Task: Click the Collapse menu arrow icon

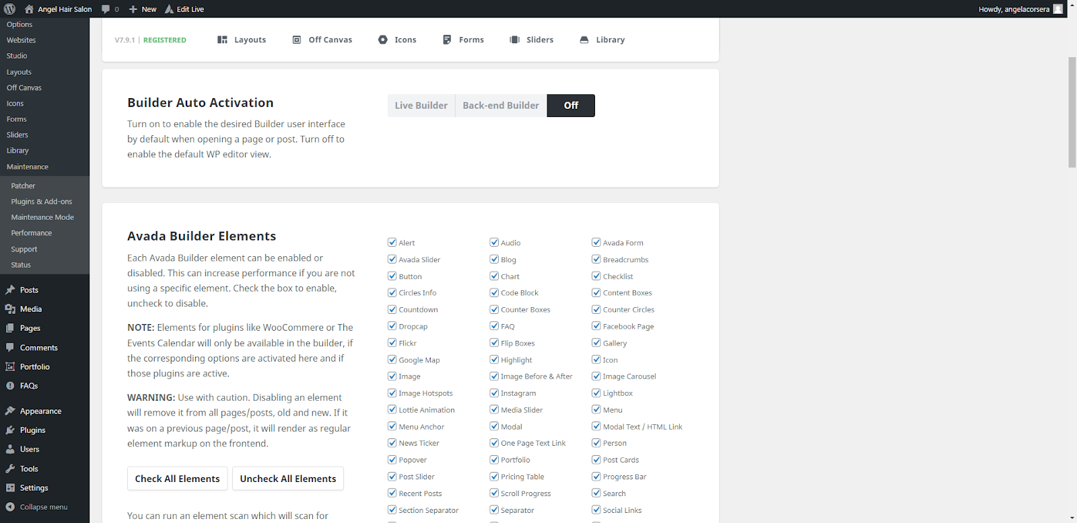Action: click(x=10, y=507)
